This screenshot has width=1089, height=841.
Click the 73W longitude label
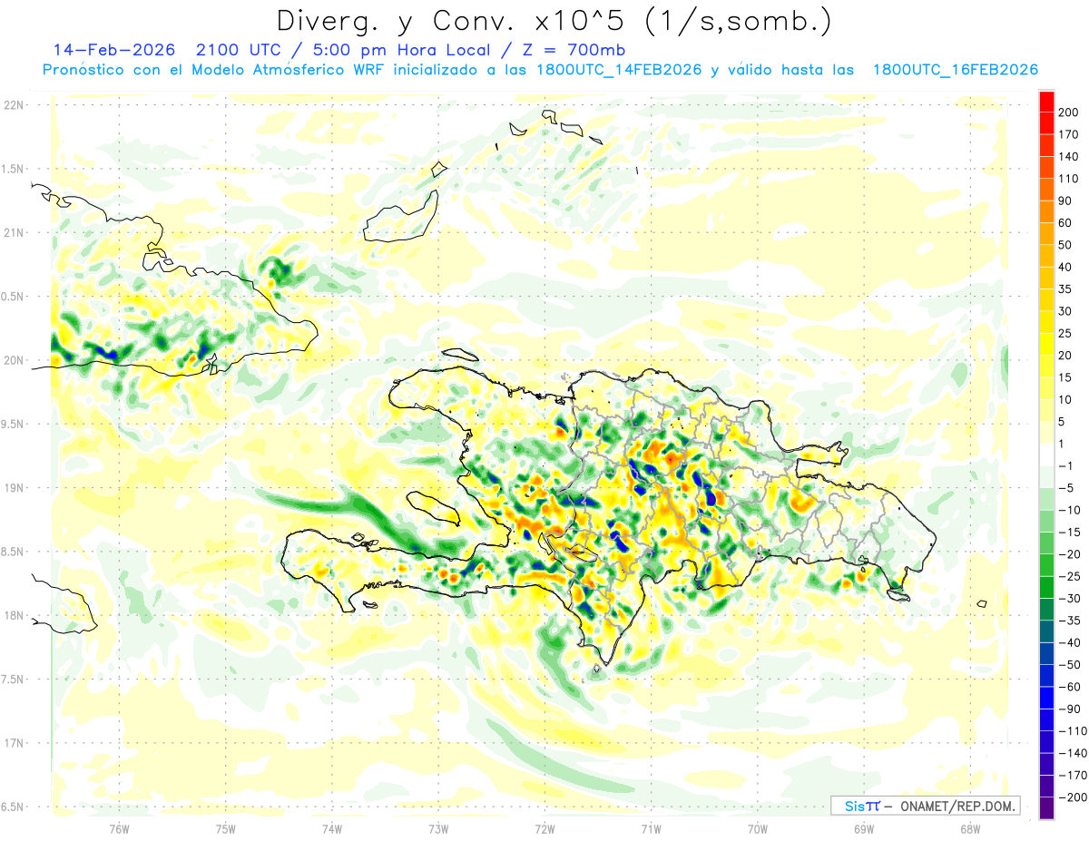click(438, 828)
